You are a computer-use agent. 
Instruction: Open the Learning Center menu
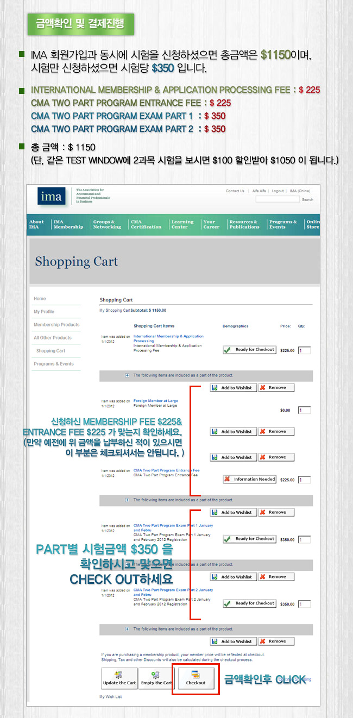click(x=182, y=224)
